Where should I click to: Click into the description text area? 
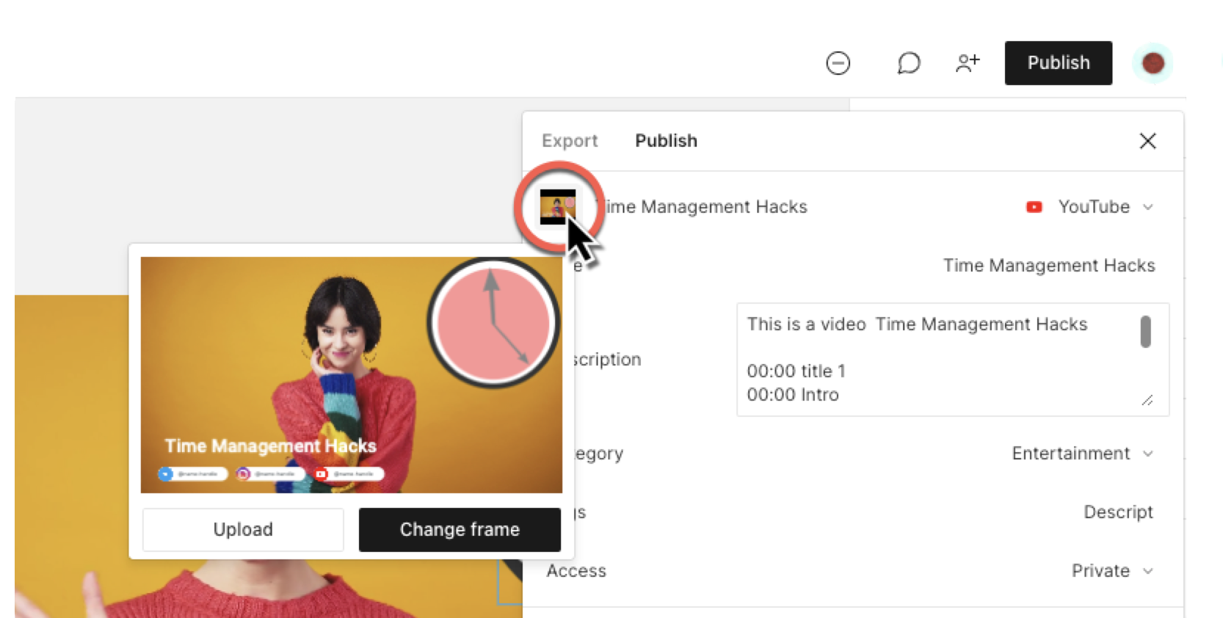952,360
